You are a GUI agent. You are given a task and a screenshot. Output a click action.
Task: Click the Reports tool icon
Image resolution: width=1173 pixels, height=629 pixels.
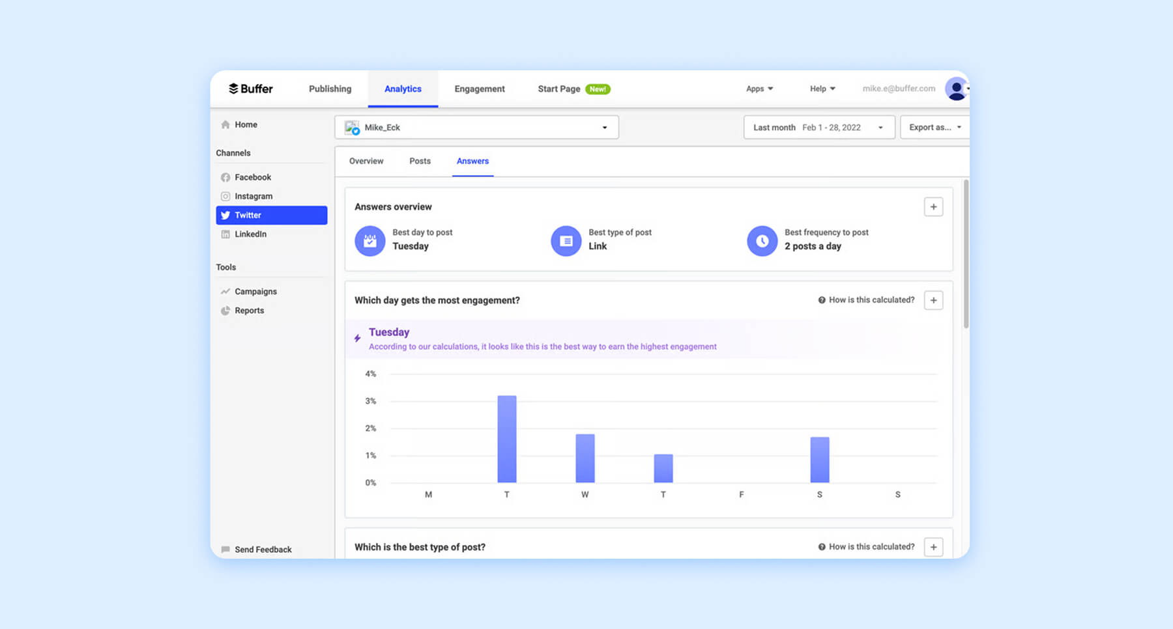225,311
